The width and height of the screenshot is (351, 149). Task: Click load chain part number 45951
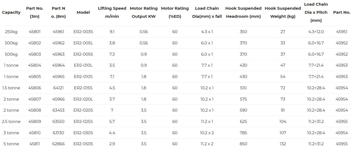(342, 32)
